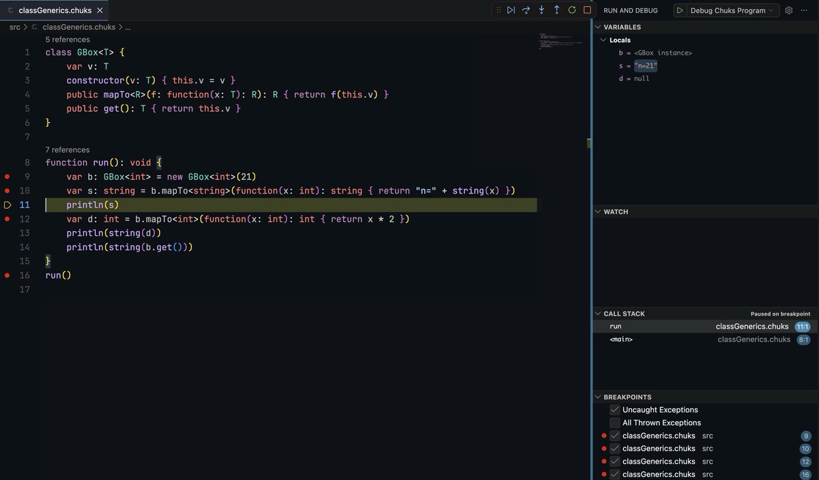Remove breakpoint dot on line 9 gutter
Image resolution: width=819 pixels, height=480 pixels.
(8, 177)
